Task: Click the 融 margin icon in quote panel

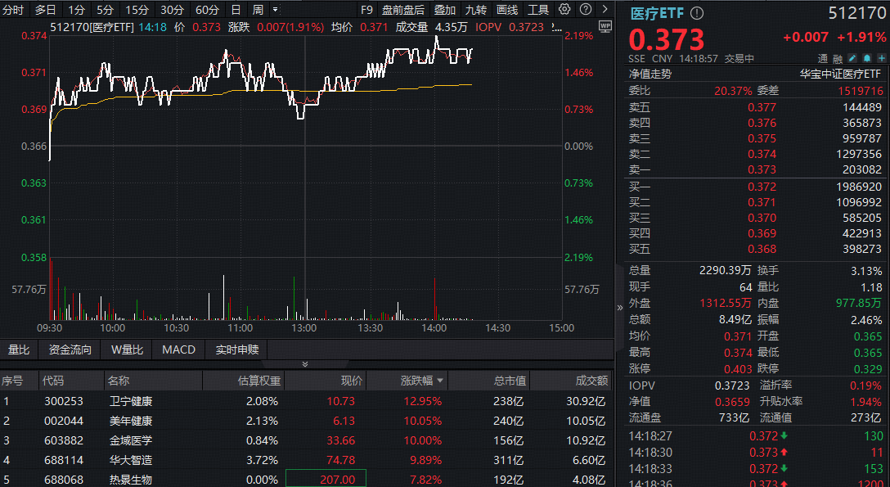Action: [x=838, y=58]
